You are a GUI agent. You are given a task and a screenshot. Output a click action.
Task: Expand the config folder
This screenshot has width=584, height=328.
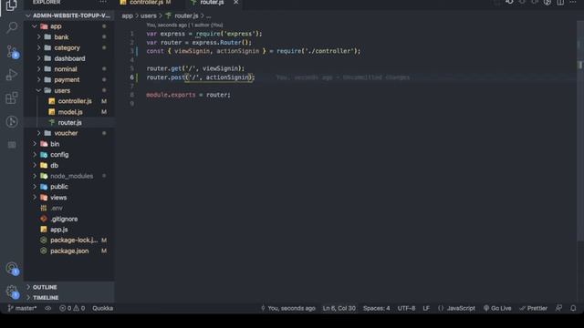(x=59, y=155)
